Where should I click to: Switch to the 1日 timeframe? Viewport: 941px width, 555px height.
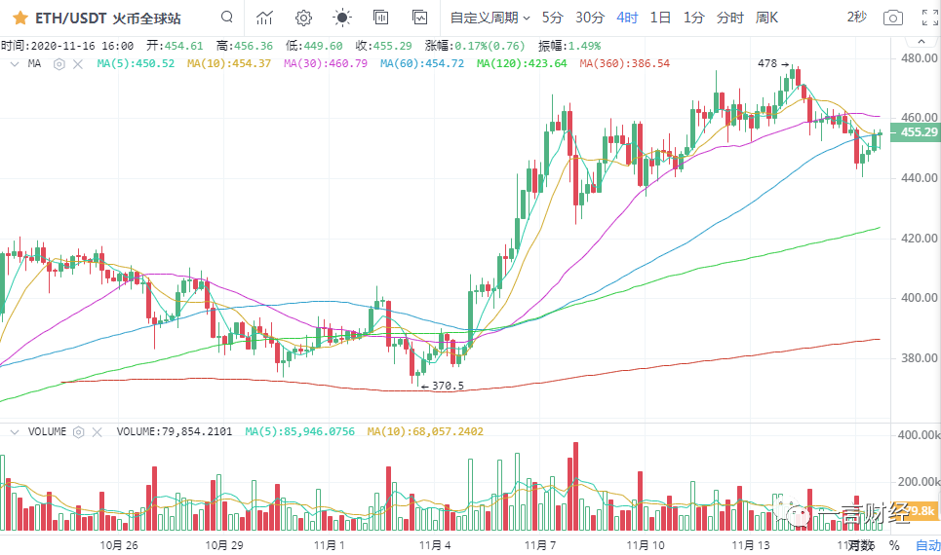tap(660, 18)
